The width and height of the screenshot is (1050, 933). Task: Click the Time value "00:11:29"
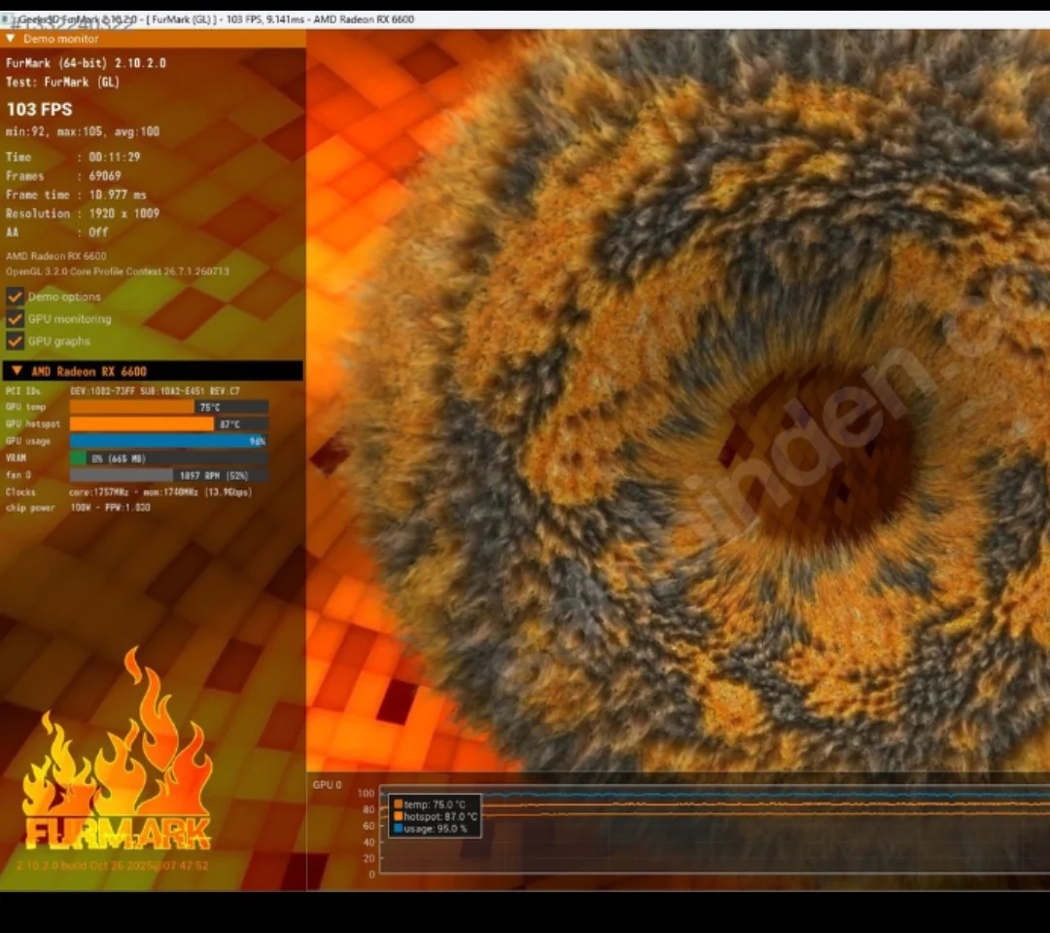(x=115, y=157)
